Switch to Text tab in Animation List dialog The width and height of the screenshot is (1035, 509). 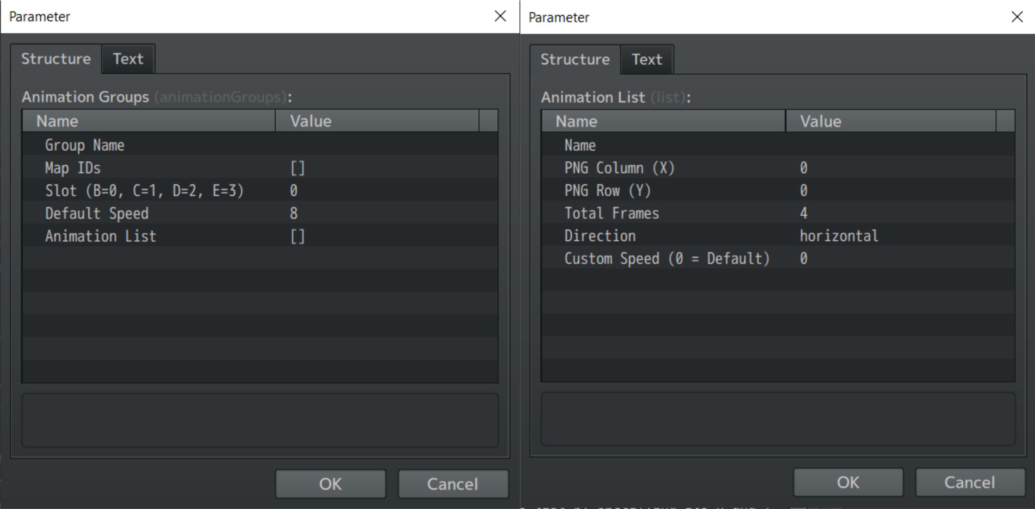click(x=646, y=60)
